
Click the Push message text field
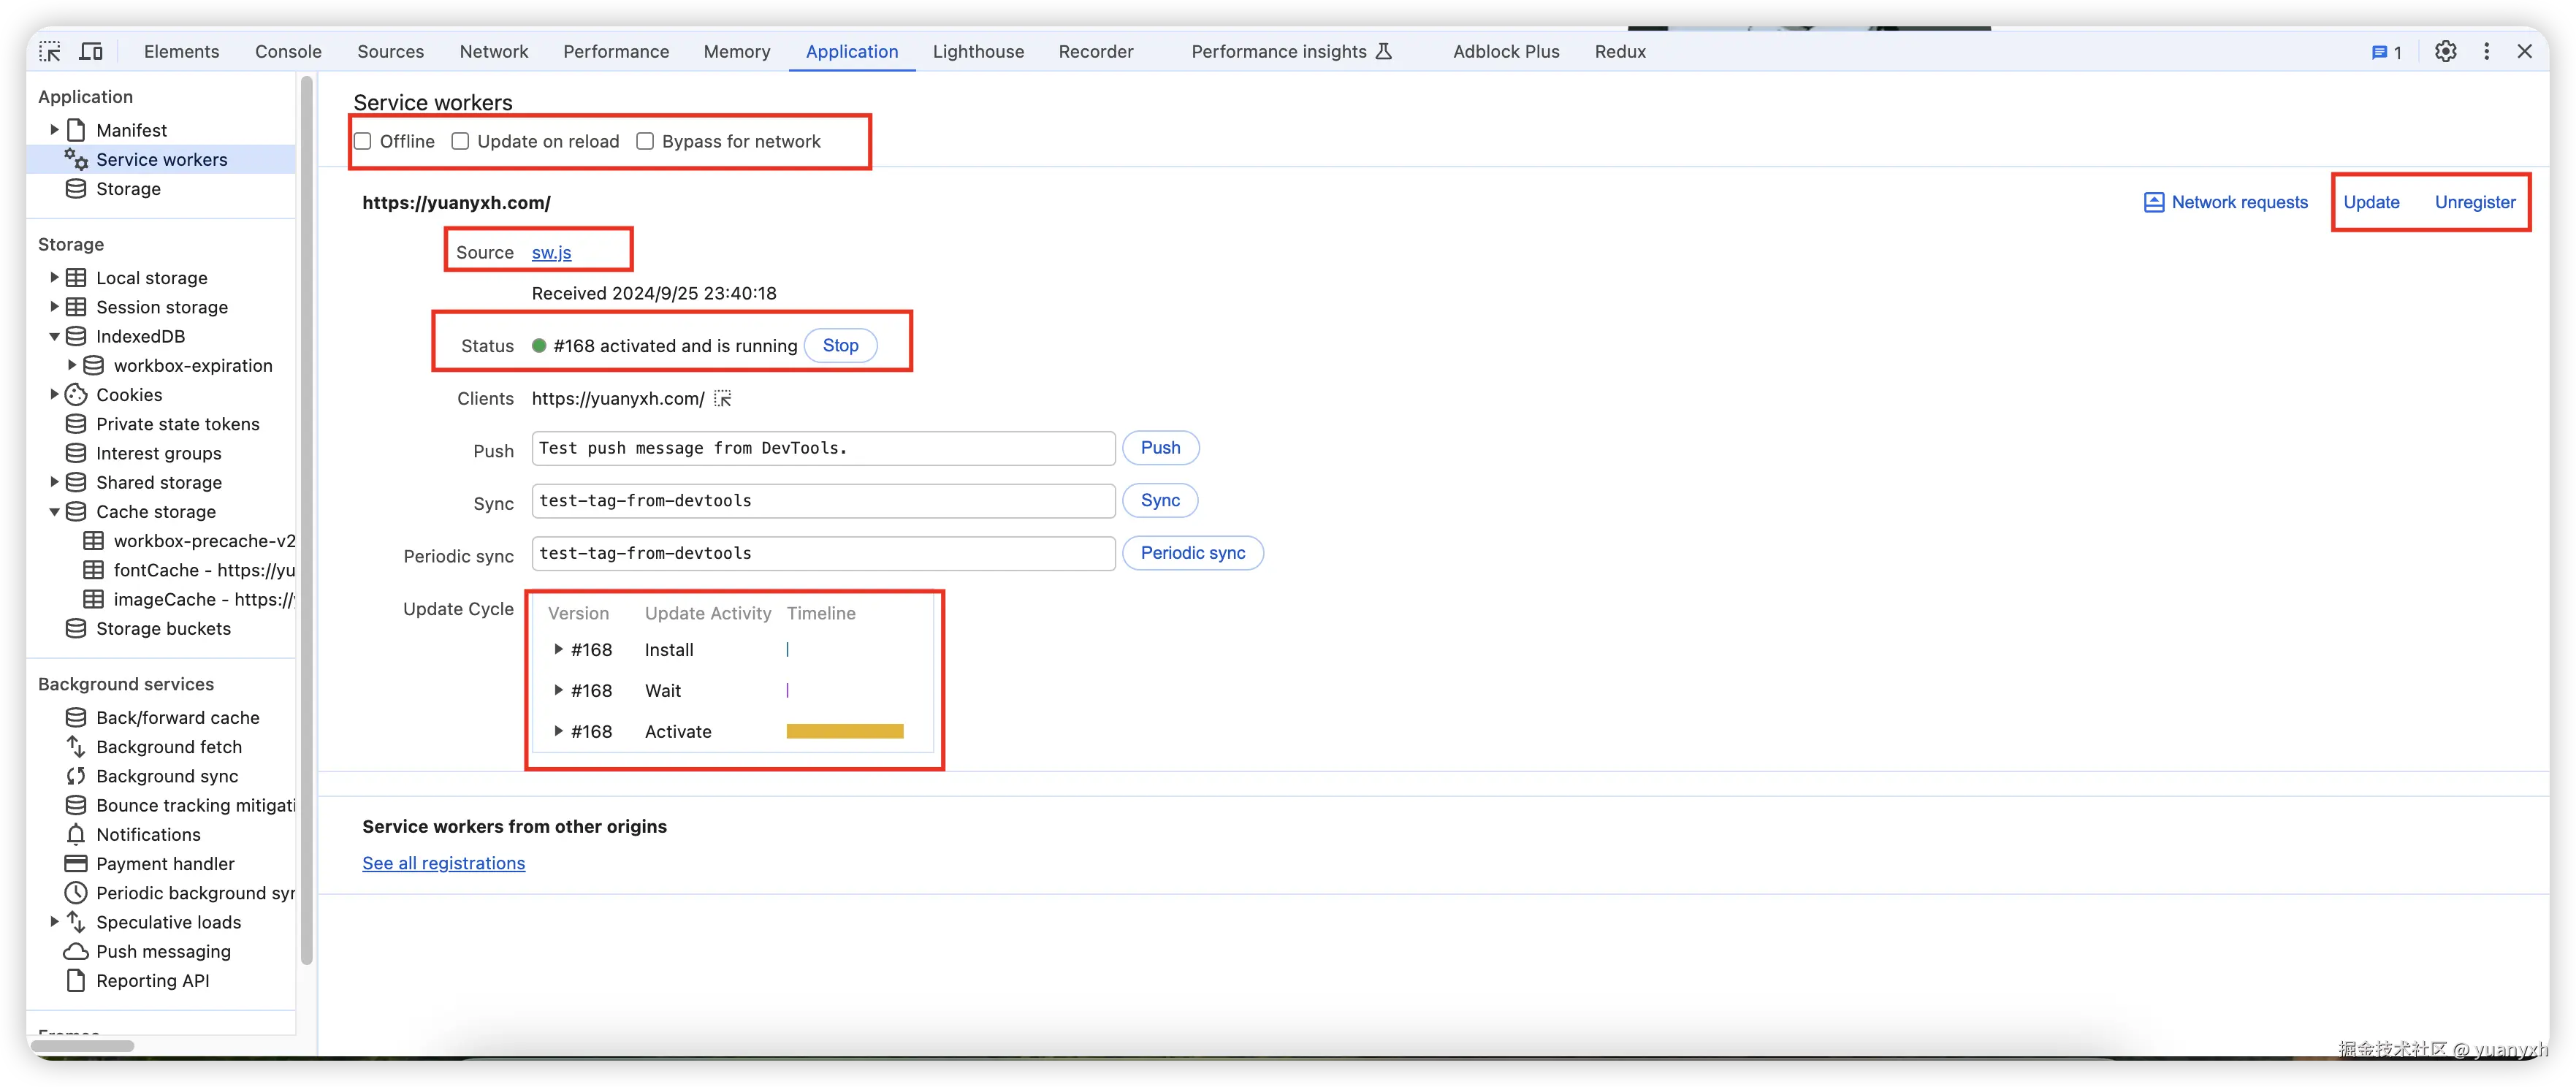coord(822,448)
